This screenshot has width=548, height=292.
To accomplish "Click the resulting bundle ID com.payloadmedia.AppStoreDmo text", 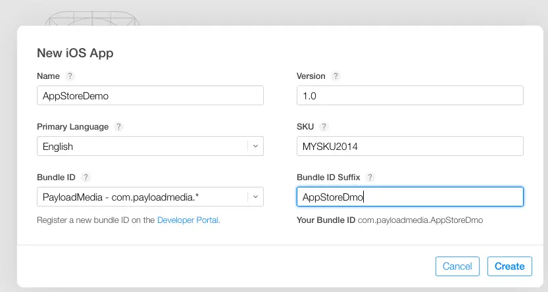I will pyautogui.click(x=420, y=220).
